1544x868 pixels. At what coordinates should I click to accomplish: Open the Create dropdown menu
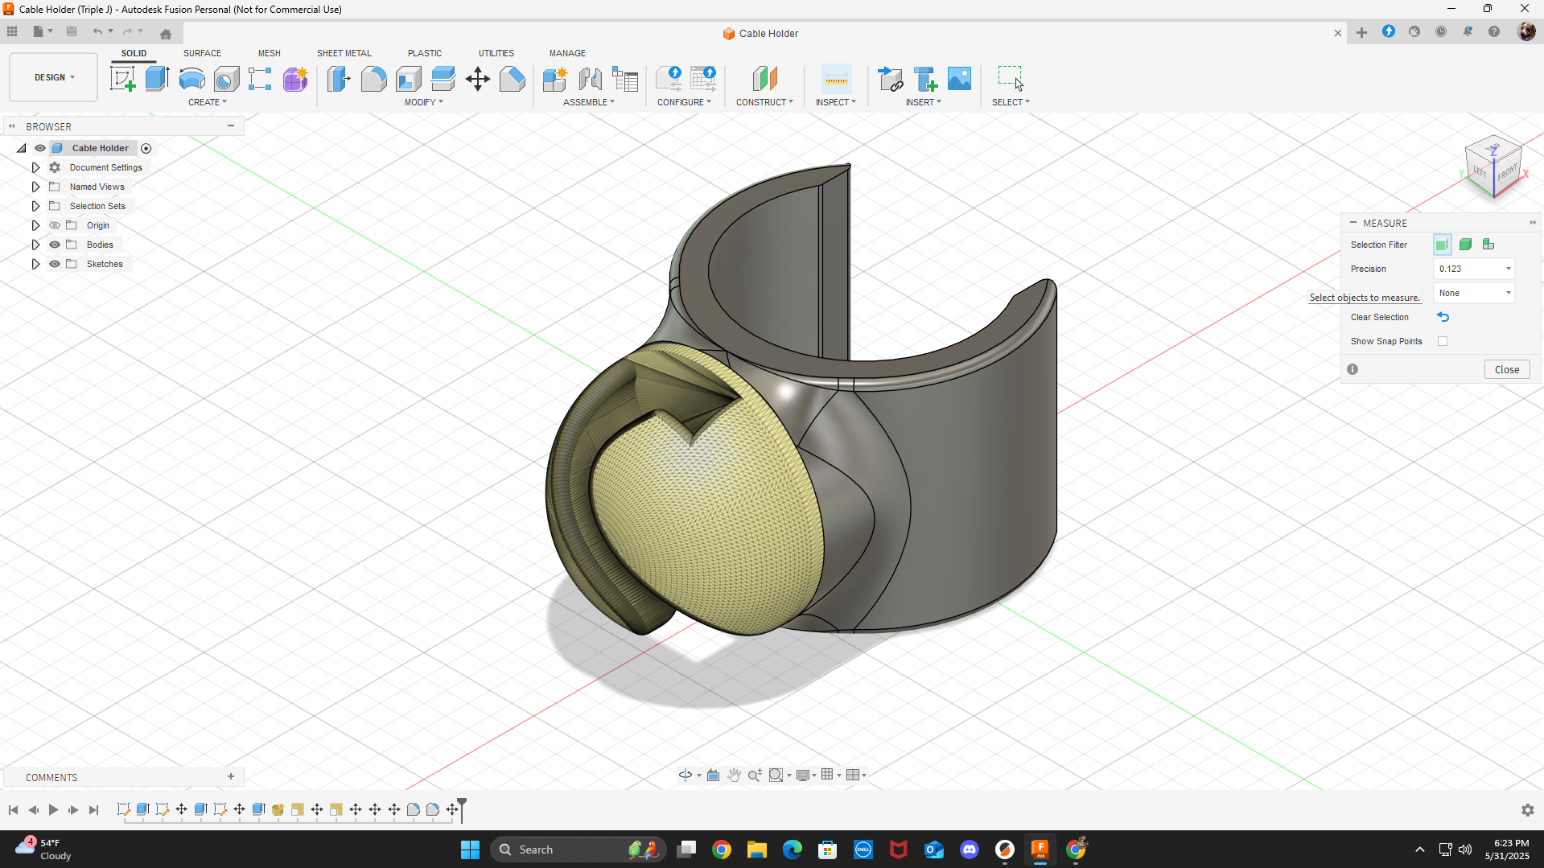coord(208,102)
